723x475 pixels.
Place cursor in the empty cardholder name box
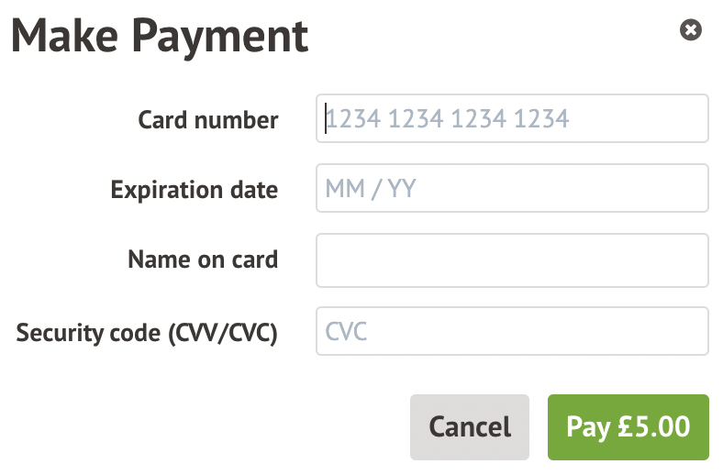(512, 260)
